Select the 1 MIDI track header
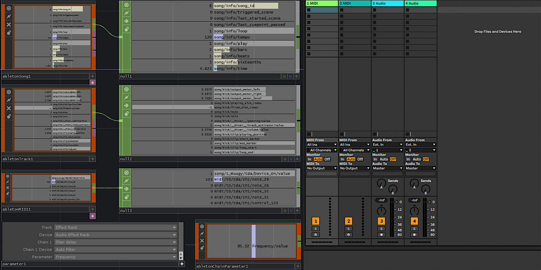This screenshot has height=270, width=541. point(321,3)
